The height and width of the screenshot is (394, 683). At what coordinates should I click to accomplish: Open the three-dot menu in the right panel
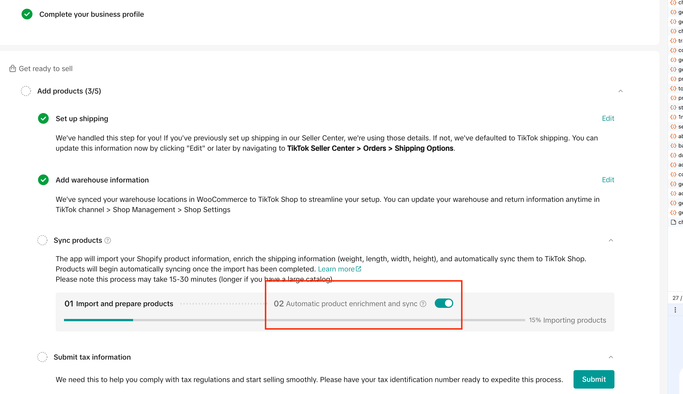pyautogui.click(x=675, y=310)
